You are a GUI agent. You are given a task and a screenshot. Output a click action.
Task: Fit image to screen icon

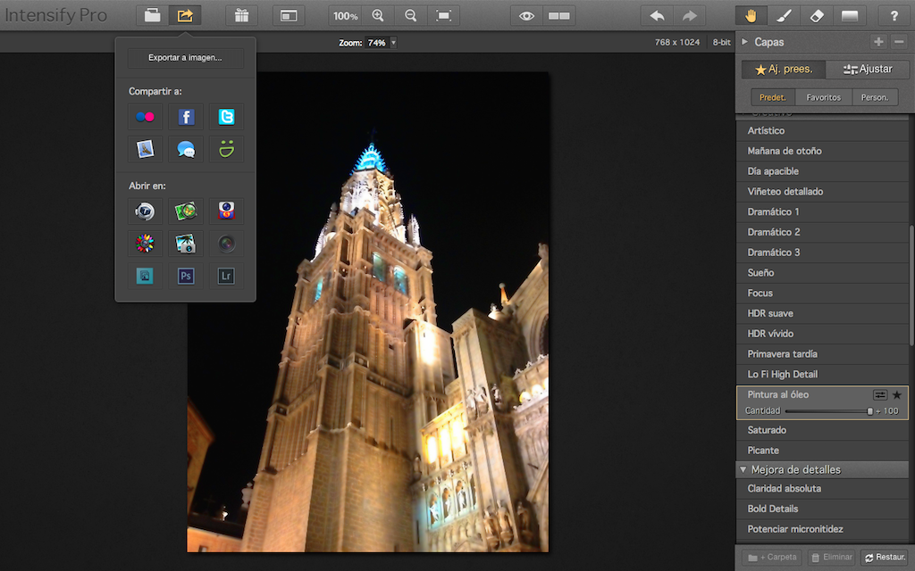(443, 16)
